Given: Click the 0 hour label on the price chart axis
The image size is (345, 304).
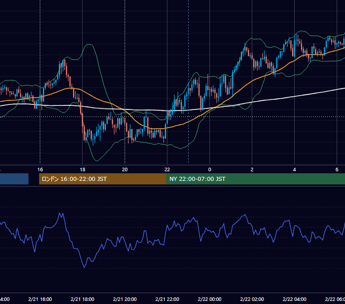Looking at the screenshot, I should (x=210, y=170).
